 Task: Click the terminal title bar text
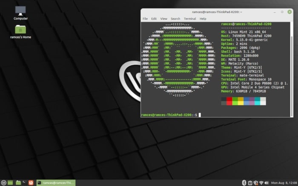217,12
